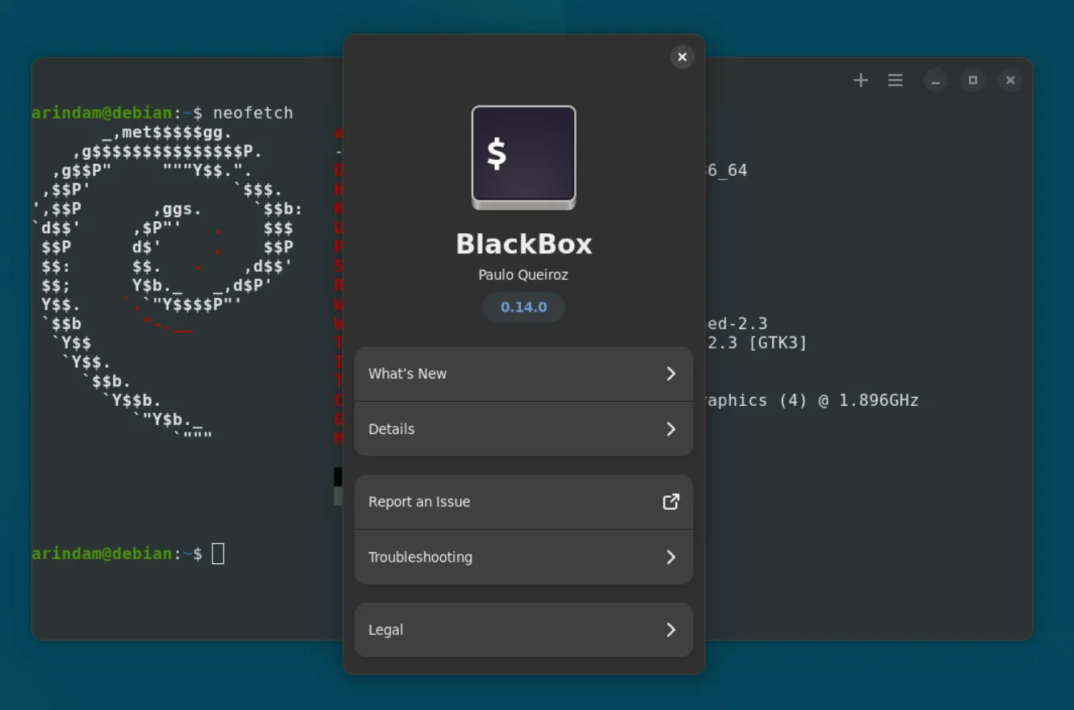Image resolution: width=1074 pixels, height=710 pixels.
Task: Close the terminal window
Action: pos(1010,80)
